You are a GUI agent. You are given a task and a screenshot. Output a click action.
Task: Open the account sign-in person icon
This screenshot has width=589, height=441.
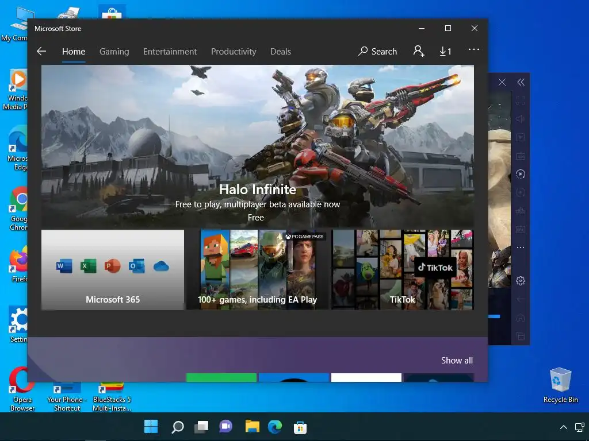point(419,51)
